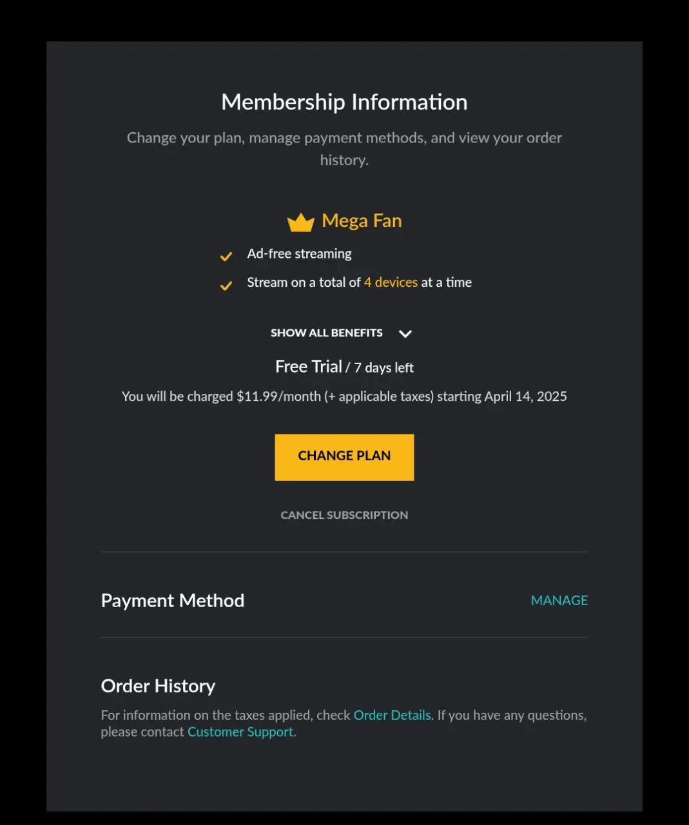Open the SHOW ALL BENEFITS text

(327, 333)
